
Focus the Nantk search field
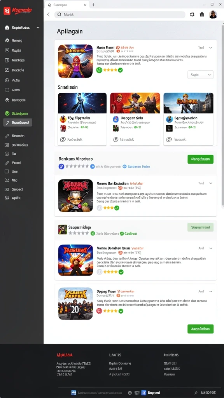[x=120, y=14]
